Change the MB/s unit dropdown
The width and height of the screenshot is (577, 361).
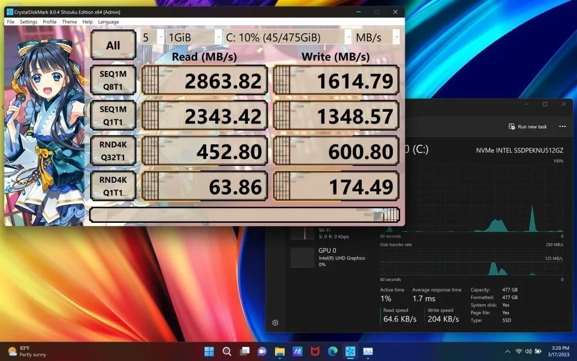click(376, 37)
